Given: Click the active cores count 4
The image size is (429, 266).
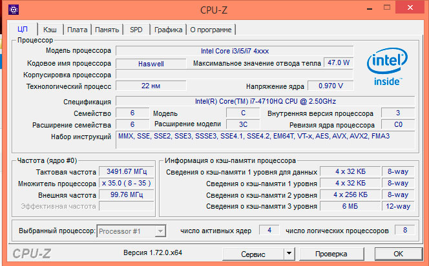Looking at the screenshot, I should coord(269,231).
